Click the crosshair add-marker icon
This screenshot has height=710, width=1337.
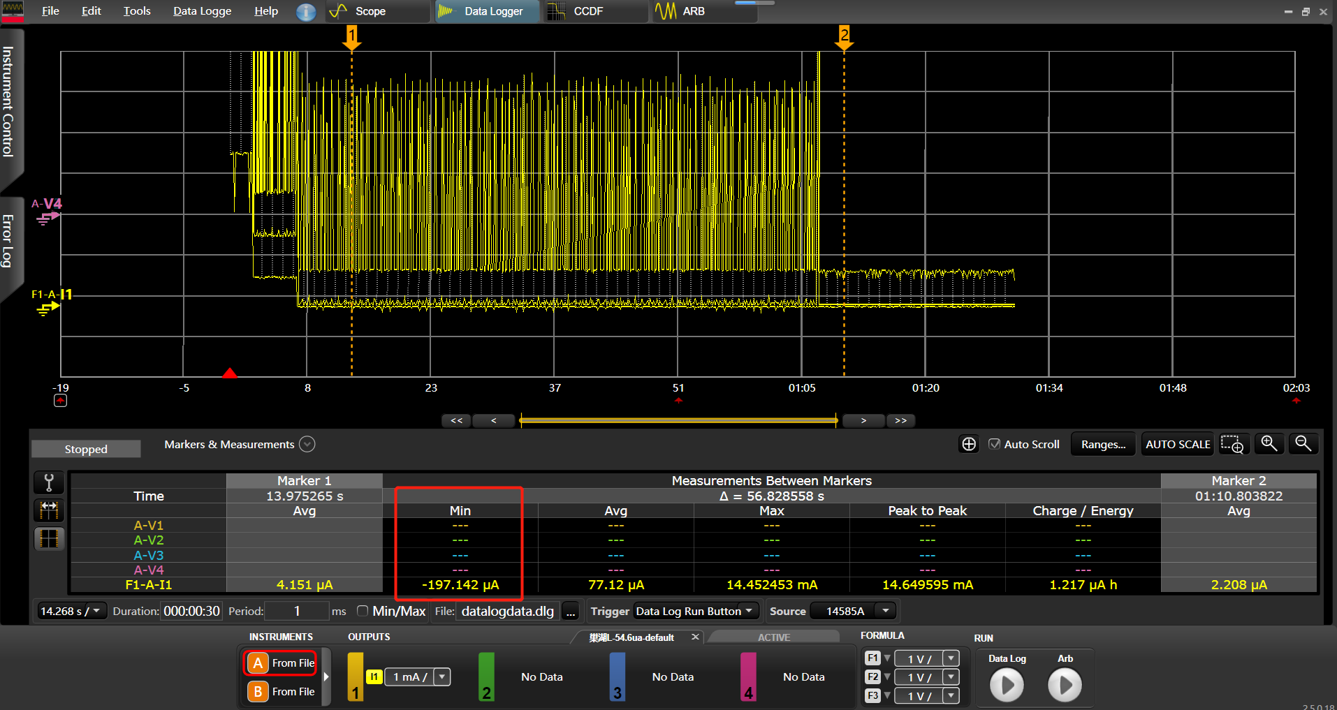969,445
